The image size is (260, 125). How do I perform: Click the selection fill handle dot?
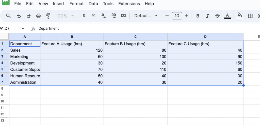click(x=243, y=86)
